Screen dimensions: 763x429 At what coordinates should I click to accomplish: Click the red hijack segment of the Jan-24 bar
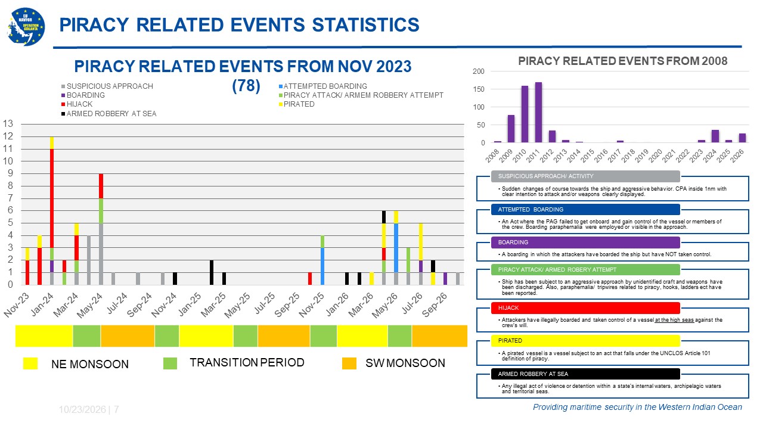(x=52, y=198)
